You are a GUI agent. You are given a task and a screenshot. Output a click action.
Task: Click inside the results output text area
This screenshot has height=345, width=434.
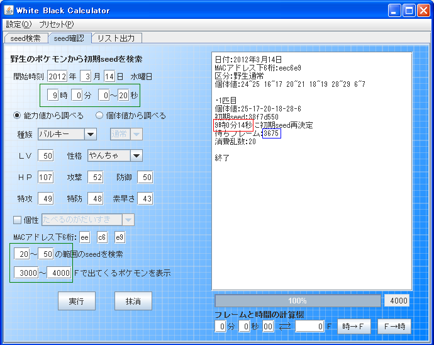(x=312, y=171)
